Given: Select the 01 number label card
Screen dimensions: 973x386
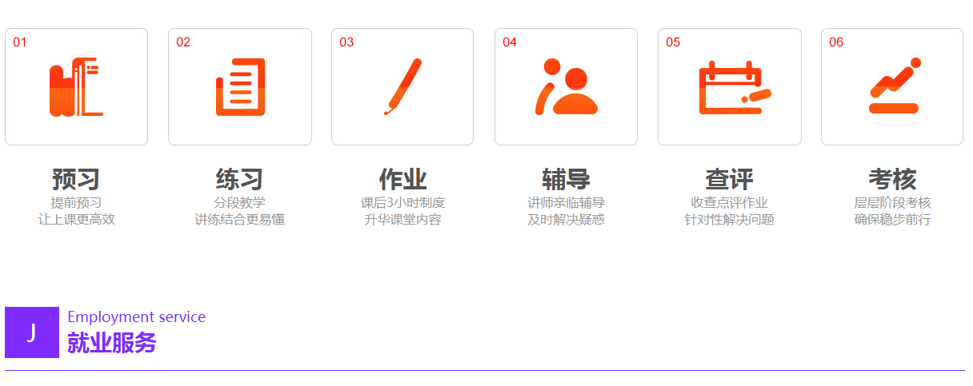Looking at the screenshot, I should click(76, 86).
